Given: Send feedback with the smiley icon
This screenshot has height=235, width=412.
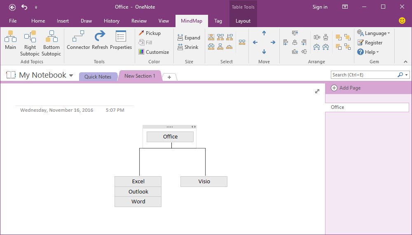Looking at the screenshot, I should pyautogui.click(x=402, y=21).
